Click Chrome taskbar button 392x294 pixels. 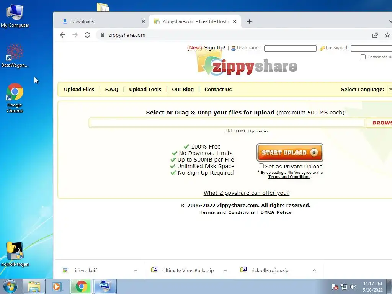click(81, 286)
